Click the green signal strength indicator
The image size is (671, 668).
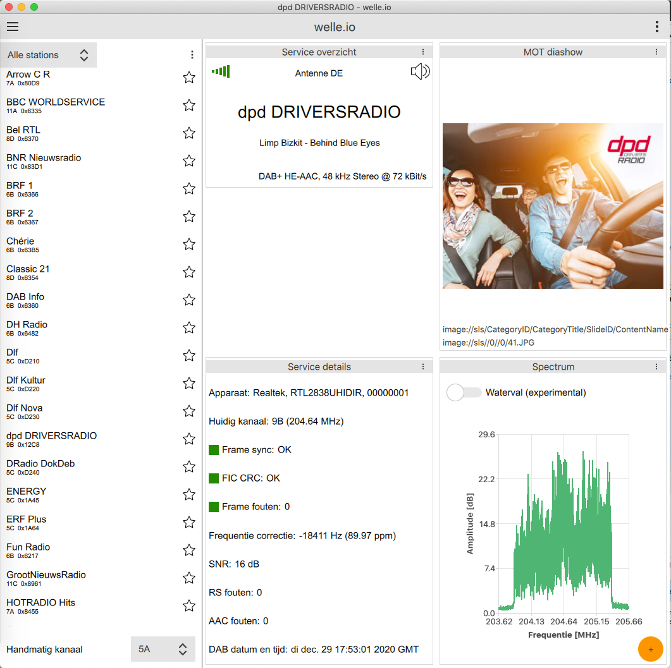pos(221,71)
